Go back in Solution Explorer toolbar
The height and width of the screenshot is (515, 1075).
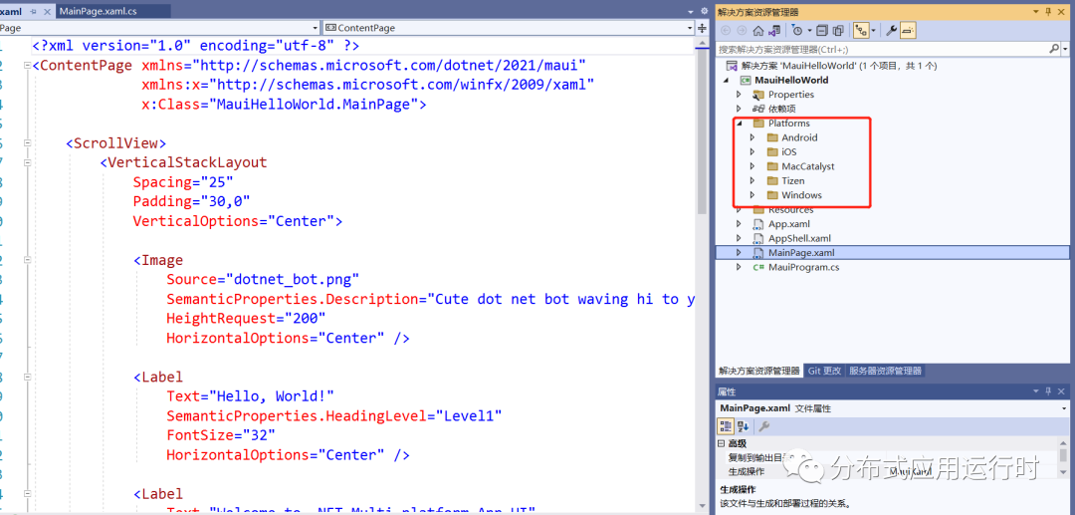[x=726, y=30]
